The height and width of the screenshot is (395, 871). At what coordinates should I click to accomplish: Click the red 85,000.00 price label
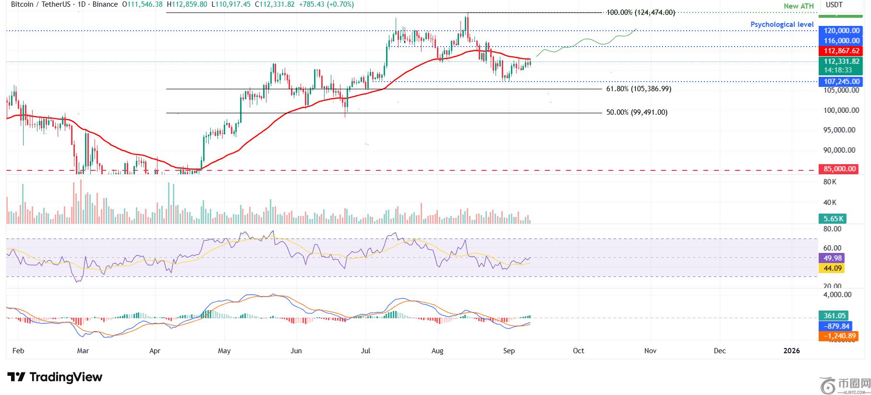pyautogui.click(x=838, y=169)
